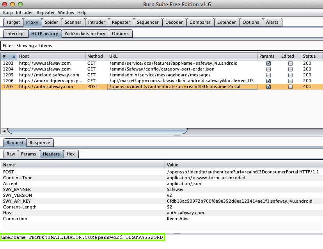Viewport: 323px width, 249px height.
Task: Open the Intruder menu in menu bar
Action: click(24, 12)
